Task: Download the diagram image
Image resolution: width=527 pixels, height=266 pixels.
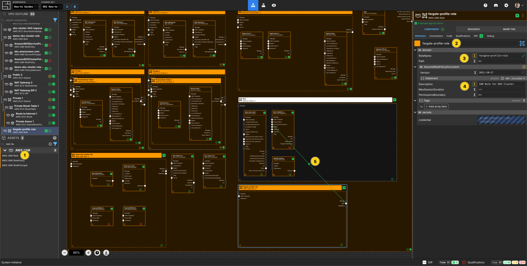Action: coord(106,253)
